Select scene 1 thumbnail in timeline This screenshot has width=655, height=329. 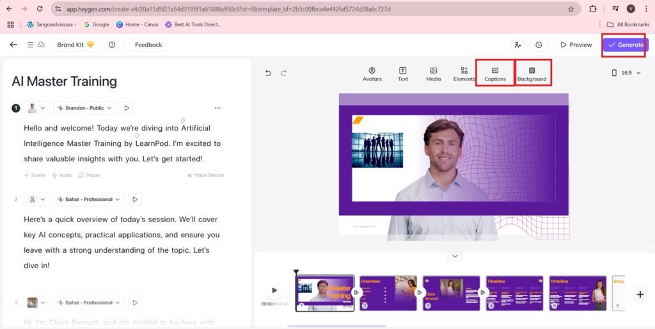(325, 293)
